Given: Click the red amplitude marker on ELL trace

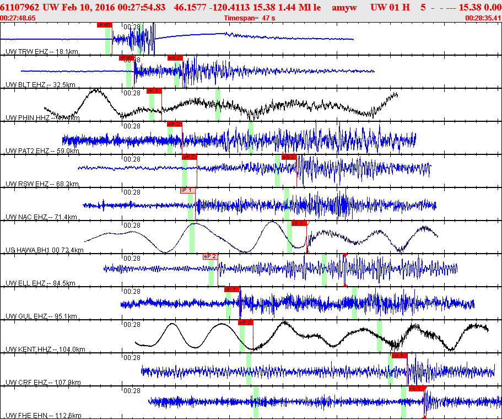Looking at the screenshot, I should pyautogui.click(x=345, y=270).
